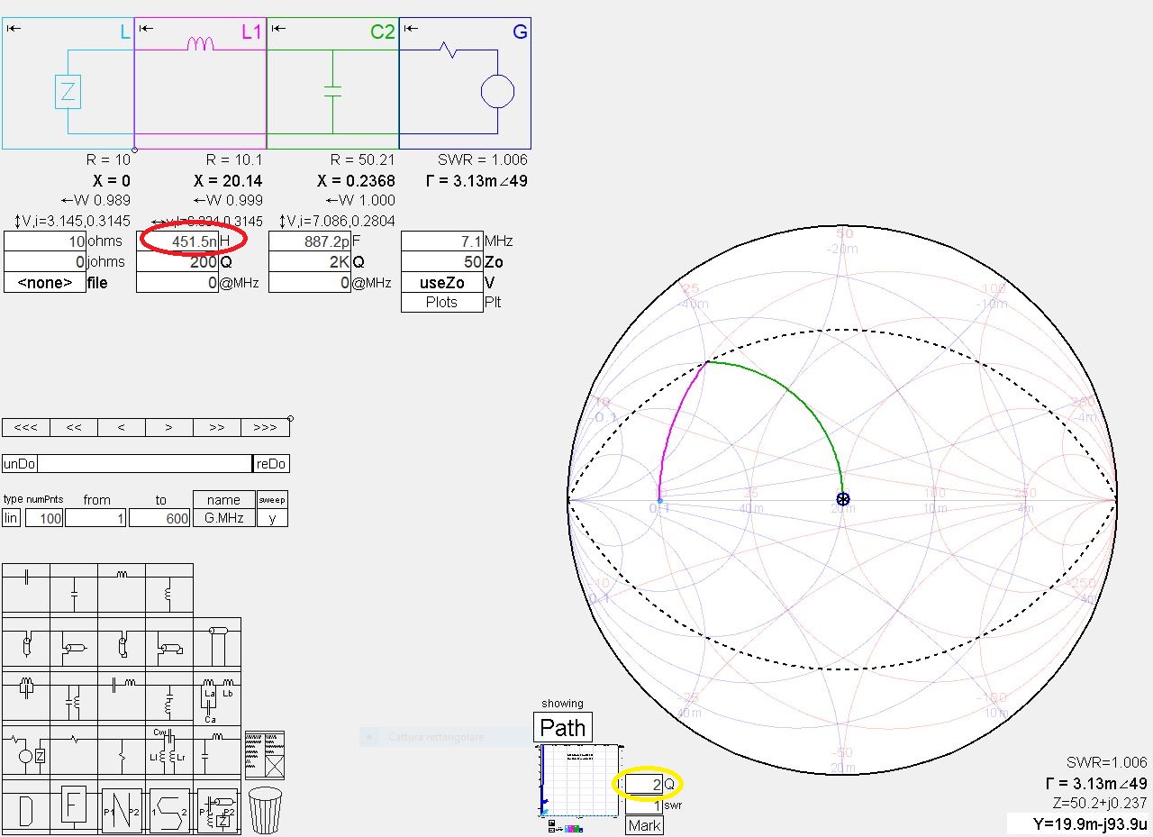The height and width of the screenshot is (837, 1153).
Task: Edit the sweep 'to' value 600
Action: click(159, 518)
